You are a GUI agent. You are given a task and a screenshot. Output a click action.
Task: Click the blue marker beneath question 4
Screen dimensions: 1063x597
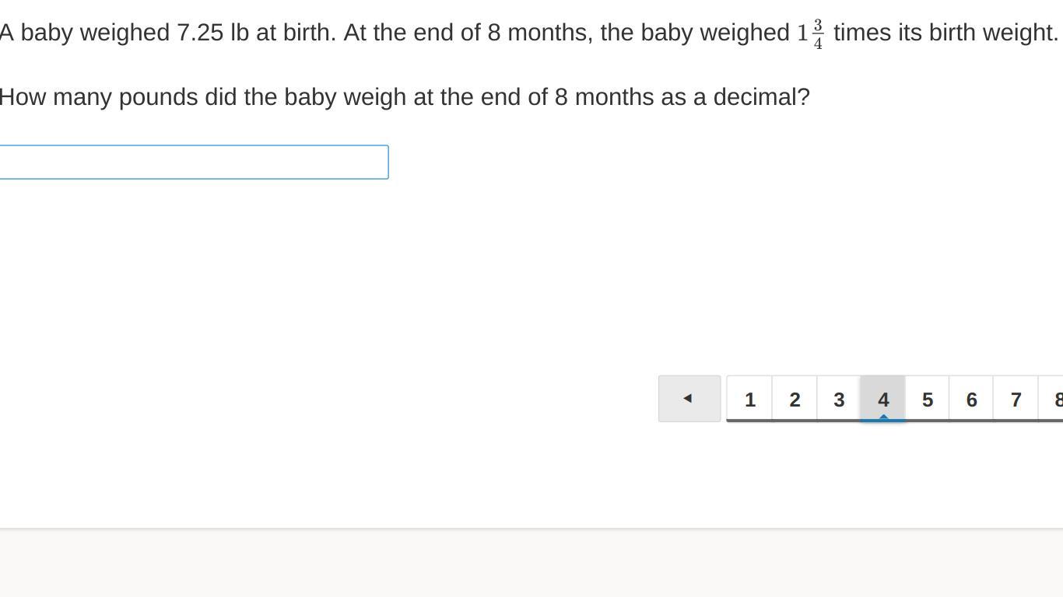pos(883,417)
